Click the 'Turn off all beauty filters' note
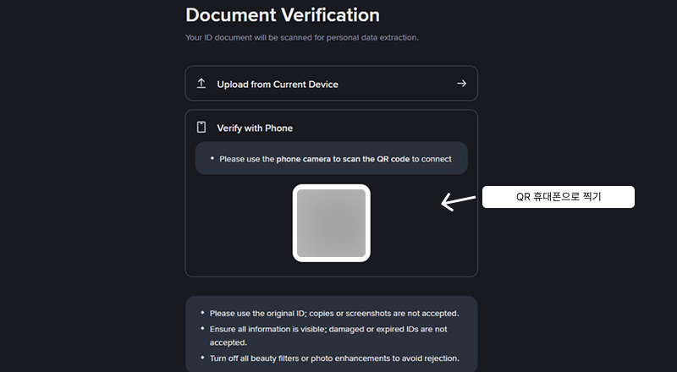Image resolution: width=677 pixels, height=372 pixels. pyautogui.click(x=334, y=358)
